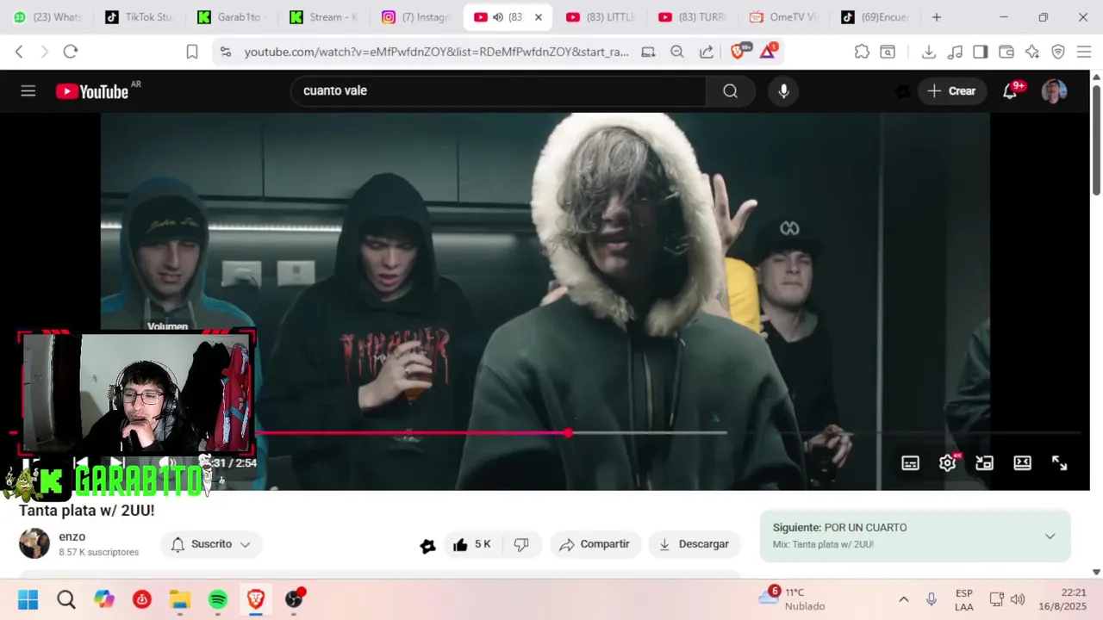The image size is (1103, 620).
Task: Click inside the YouTube search field
Action: tap(498, 91)
